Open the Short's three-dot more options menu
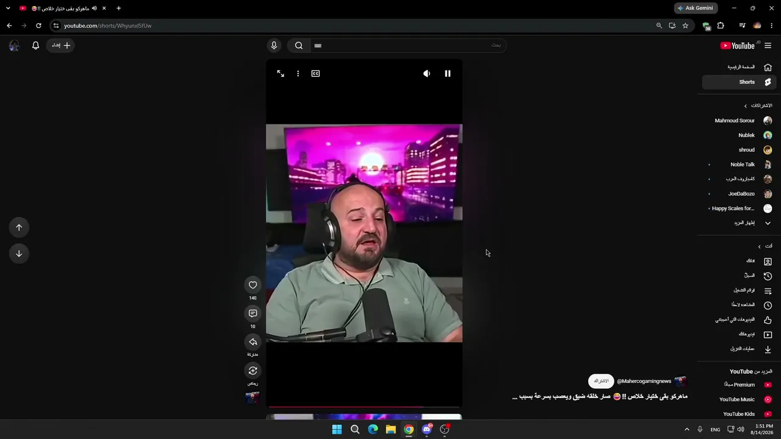 point(298,74)
